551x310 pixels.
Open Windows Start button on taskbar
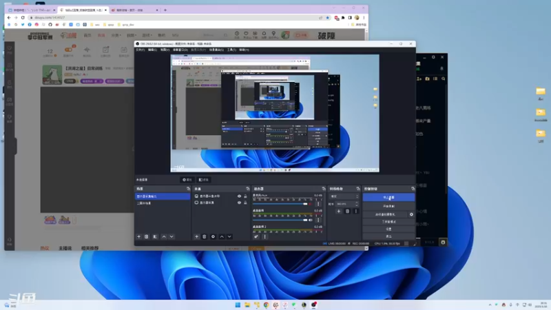click(238, 304)
